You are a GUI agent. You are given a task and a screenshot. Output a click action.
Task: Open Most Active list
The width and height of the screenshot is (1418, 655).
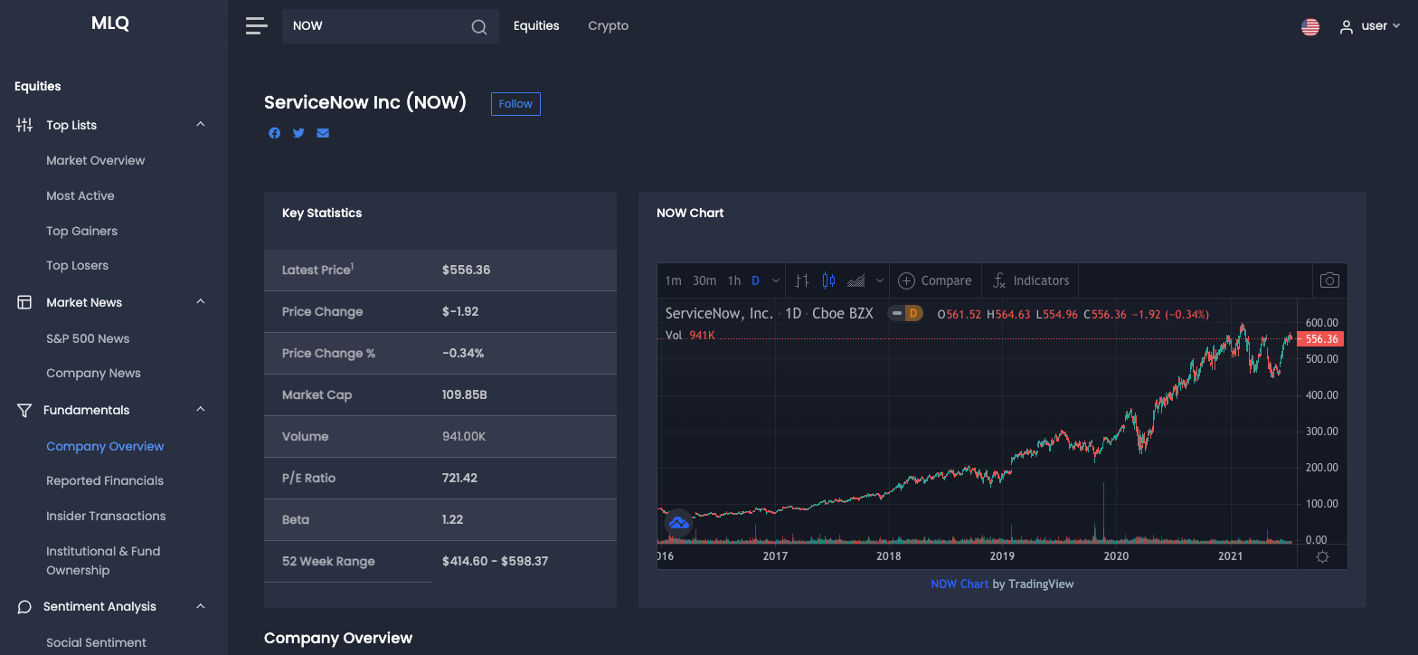click(80, 195)
